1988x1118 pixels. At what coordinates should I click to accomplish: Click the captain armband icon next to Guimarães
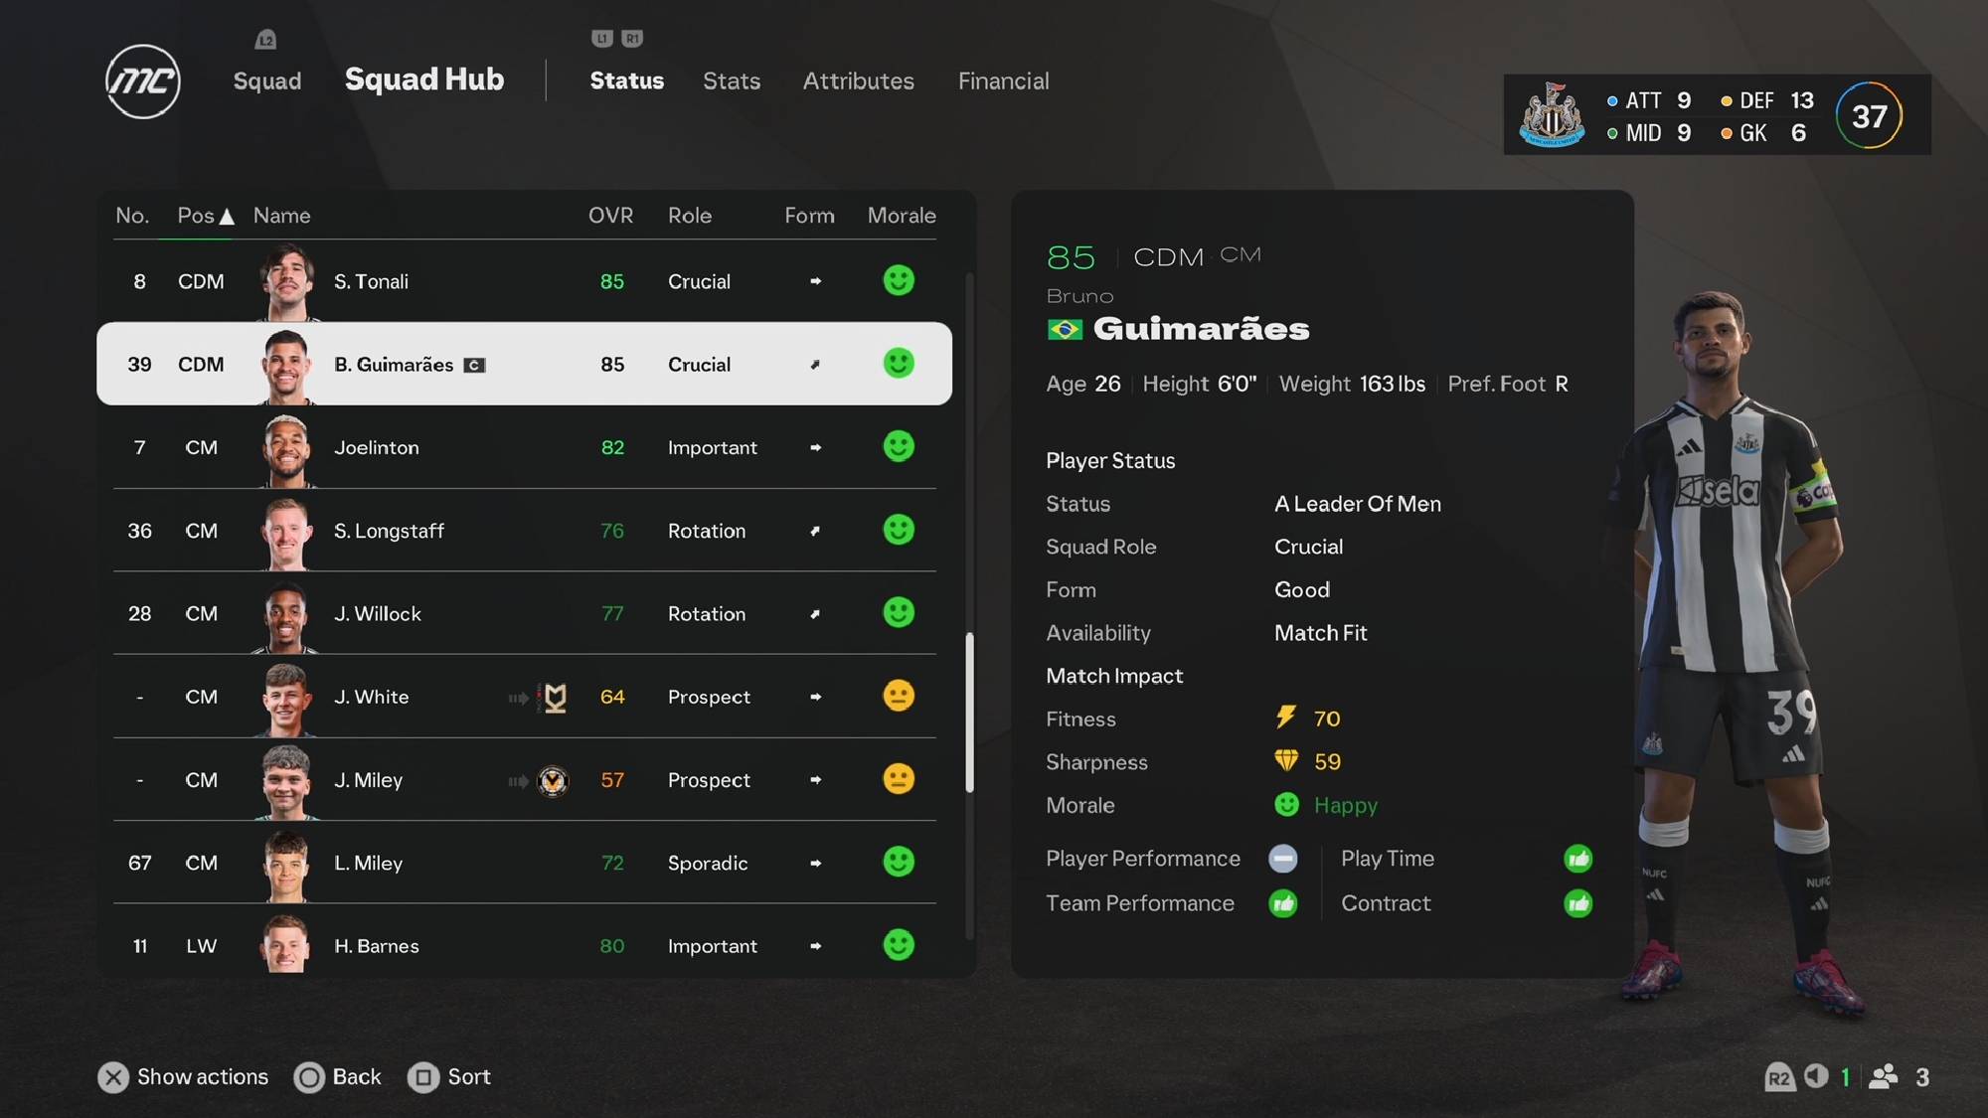pos(474,365)
